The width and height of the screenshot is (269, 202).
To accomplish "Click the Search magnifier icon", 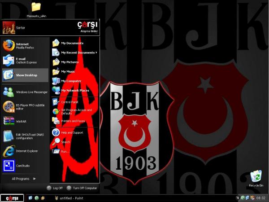I will click(56, 142).
